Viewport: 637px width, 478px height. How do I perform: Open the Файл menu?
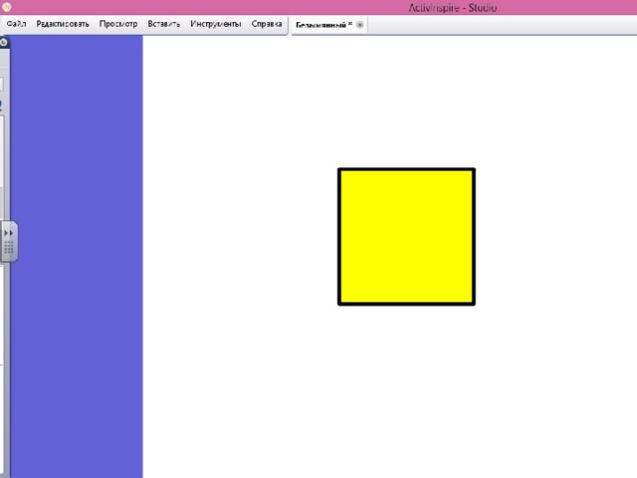pyautogui.click(x=16, y=24)
